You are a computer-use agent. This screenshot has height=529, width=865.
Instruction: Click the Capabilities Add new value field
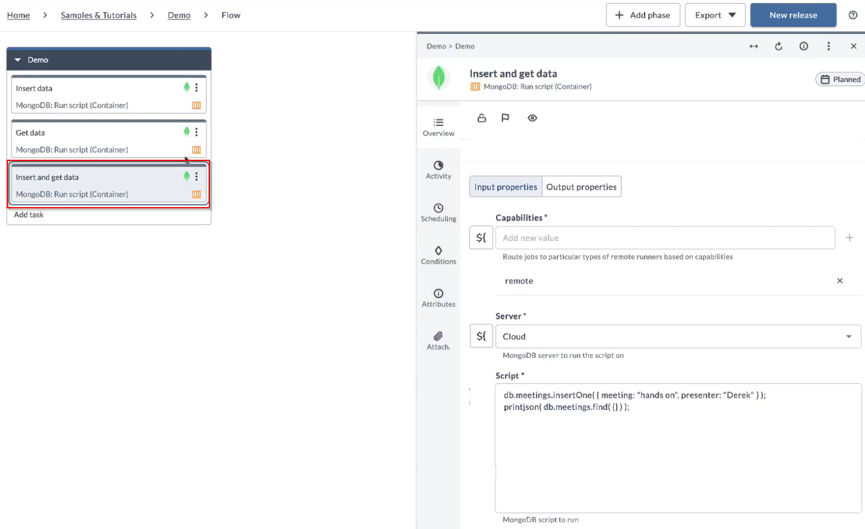point(665,238)
